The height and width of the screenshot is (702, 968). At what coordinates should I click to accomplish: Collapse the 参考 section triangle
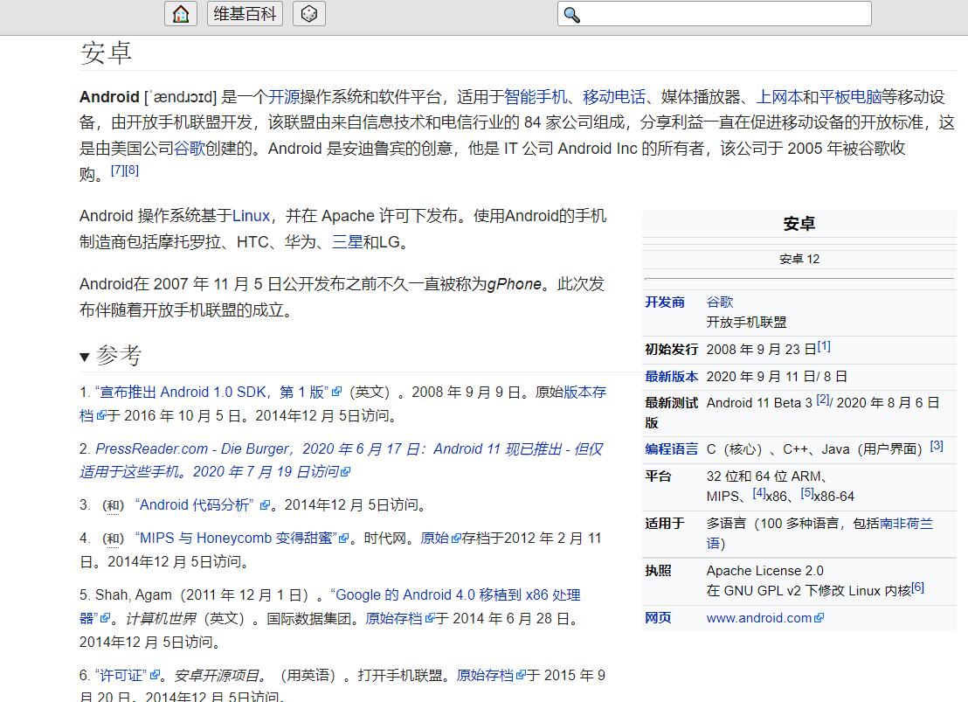tap(85, 357)
